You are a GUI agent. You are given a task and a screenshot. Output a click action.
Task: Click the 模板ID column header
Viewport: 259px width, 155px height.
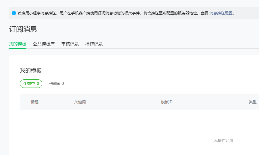[x=167, y=102]
